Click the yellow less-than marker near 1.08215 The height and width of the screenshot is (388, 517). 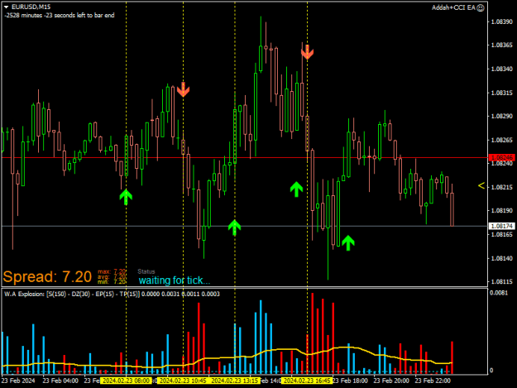coord(481,186)
